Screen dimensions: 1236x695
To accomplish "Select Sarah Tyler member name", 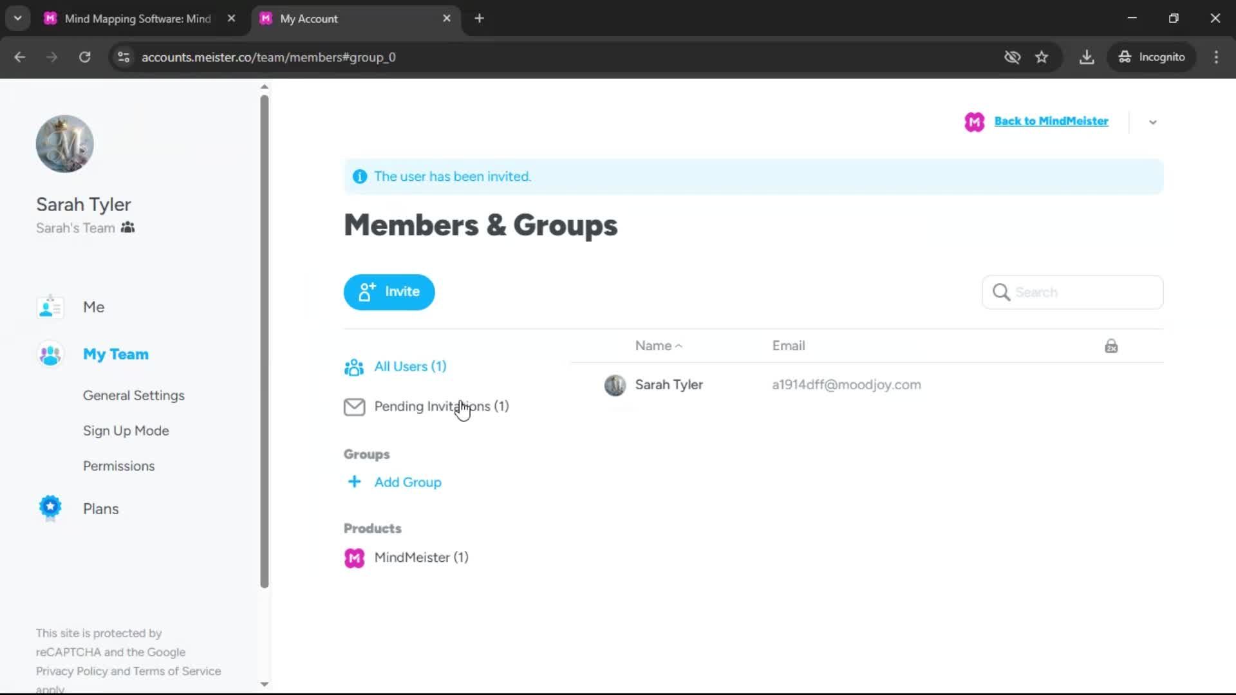I will click(x=669, y=384).
